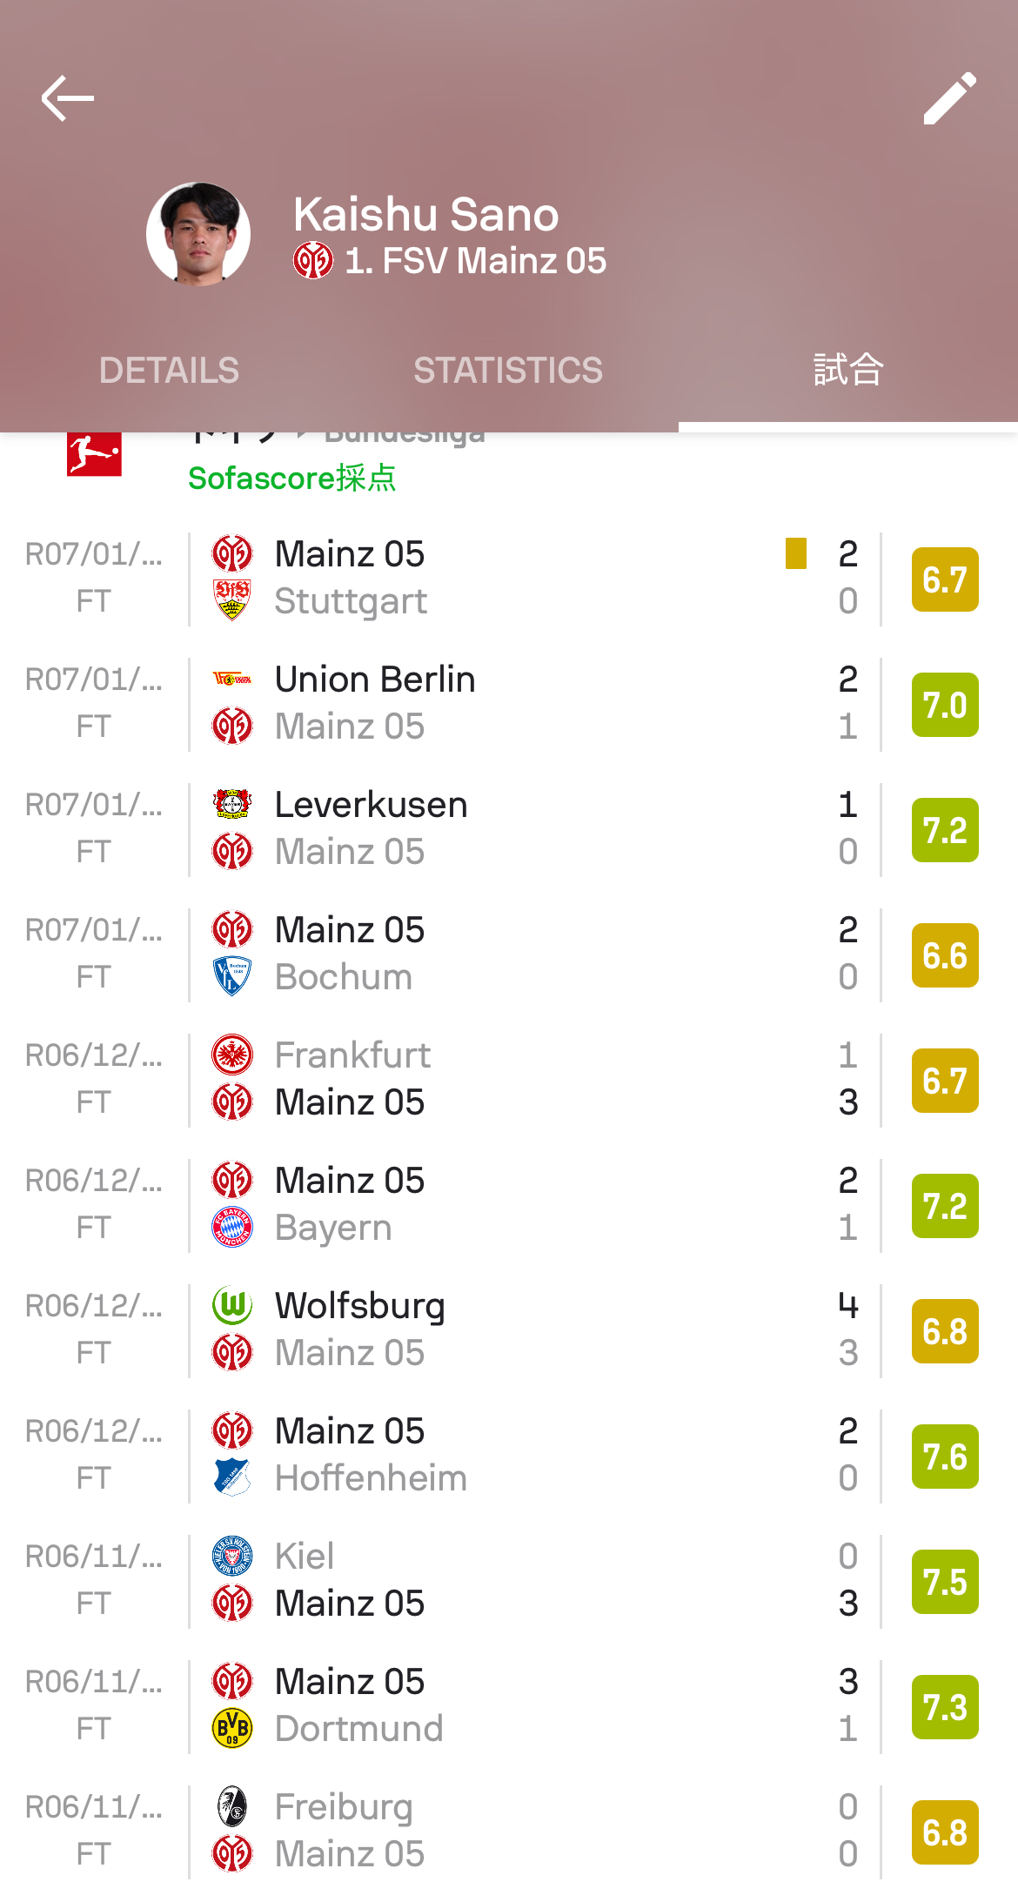This screenshot has width=1018, height=1902.
Task: Tap the Union Berlin club logo
Action: (232, 679)
